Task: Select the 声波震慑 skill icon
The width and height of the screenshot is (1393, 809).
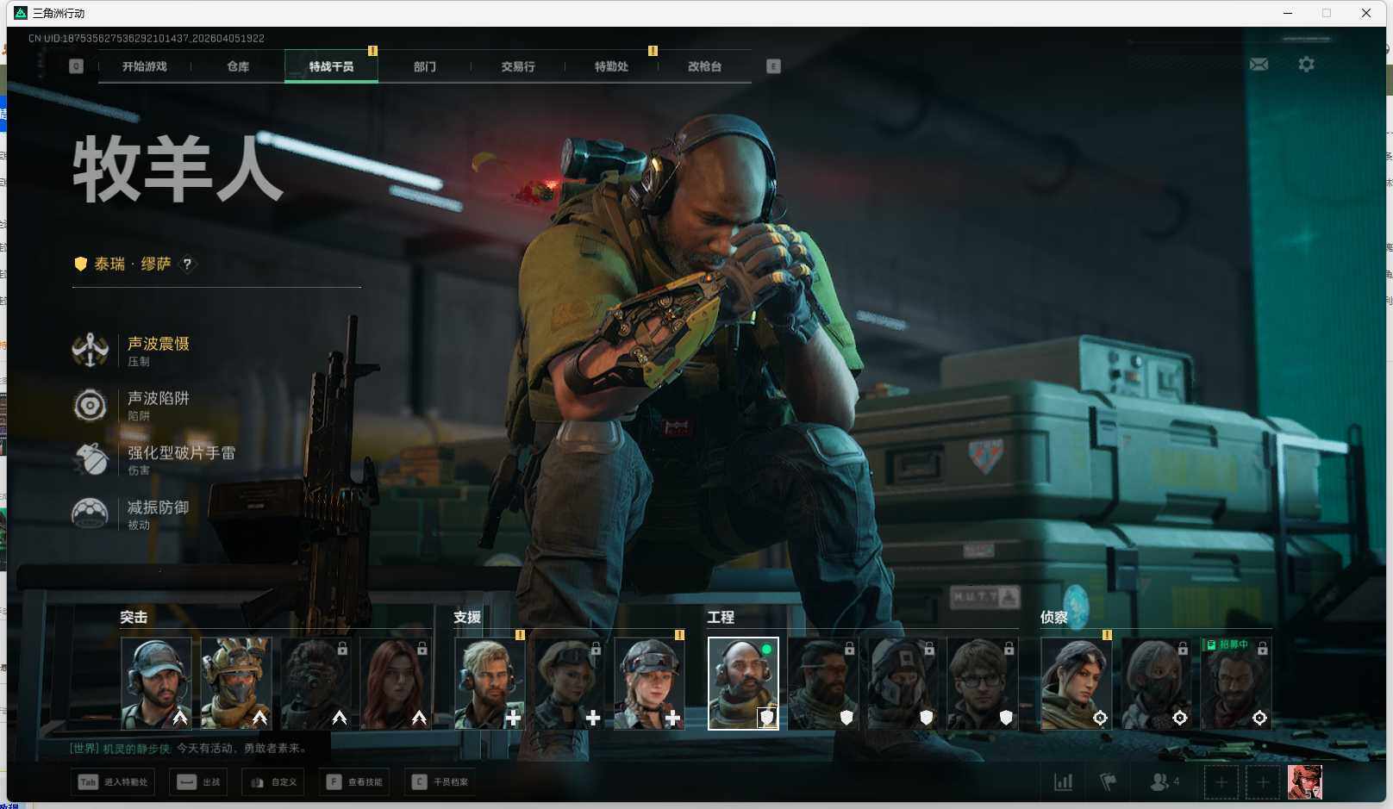Action: [x=90, y=350]
